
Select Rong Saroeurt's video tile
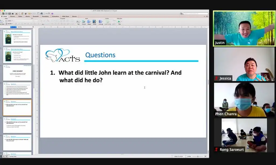click(x=244, y=135)
